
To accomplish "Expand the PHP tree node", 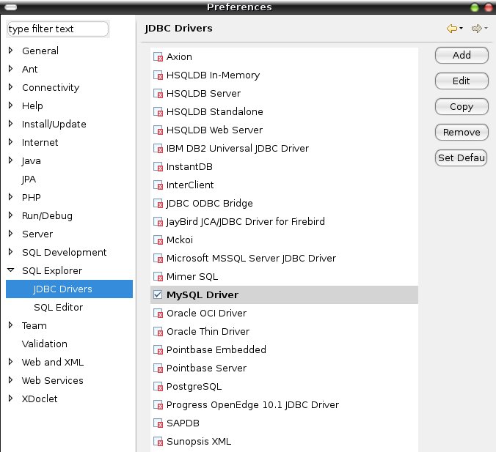I will [x=10, y=197].
